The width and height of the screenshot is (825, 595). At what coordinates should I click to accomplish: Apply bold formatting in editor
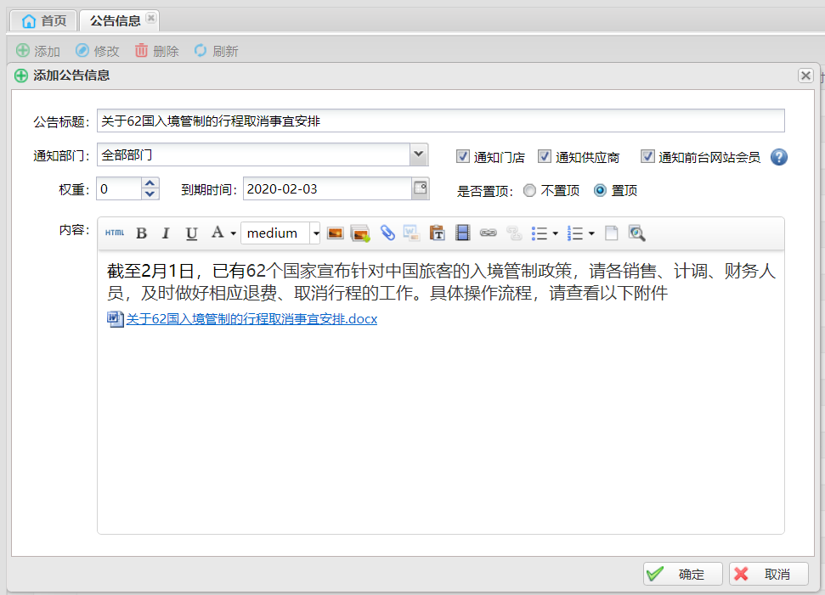pyautogui.click(x=141, y=233)
